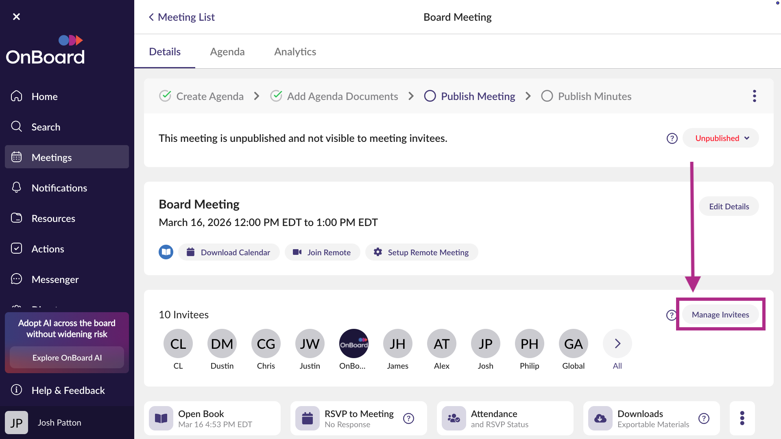Show all invitees with the All arrow
Image resolution: width=781 pixels, height=439 pixels.
coord(617,344)
